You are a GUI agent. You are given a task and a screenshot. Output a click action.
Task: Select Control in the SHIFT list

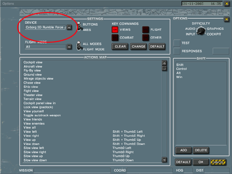(181, 69)
